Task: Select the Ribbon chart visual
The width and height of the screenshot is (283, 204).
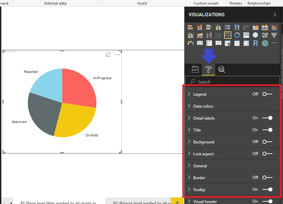Action: click(x=200, y=35)
